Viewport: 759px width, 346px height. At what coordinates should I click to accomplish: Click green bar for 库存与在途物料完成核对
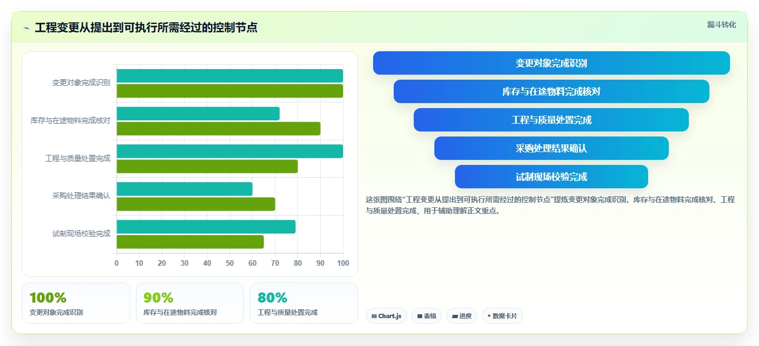[x=218, y=129]
